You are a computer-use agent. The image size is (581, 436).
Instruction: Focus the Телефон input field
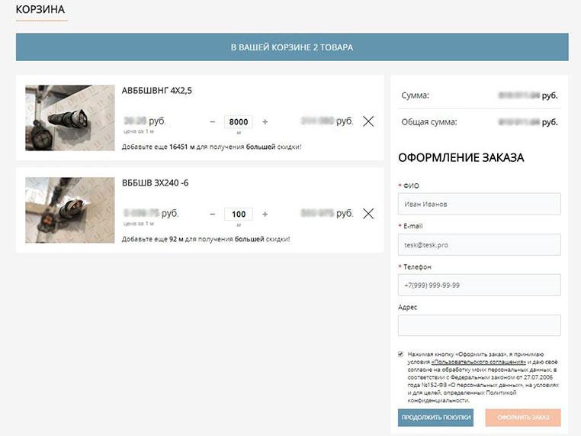point(479,285)
